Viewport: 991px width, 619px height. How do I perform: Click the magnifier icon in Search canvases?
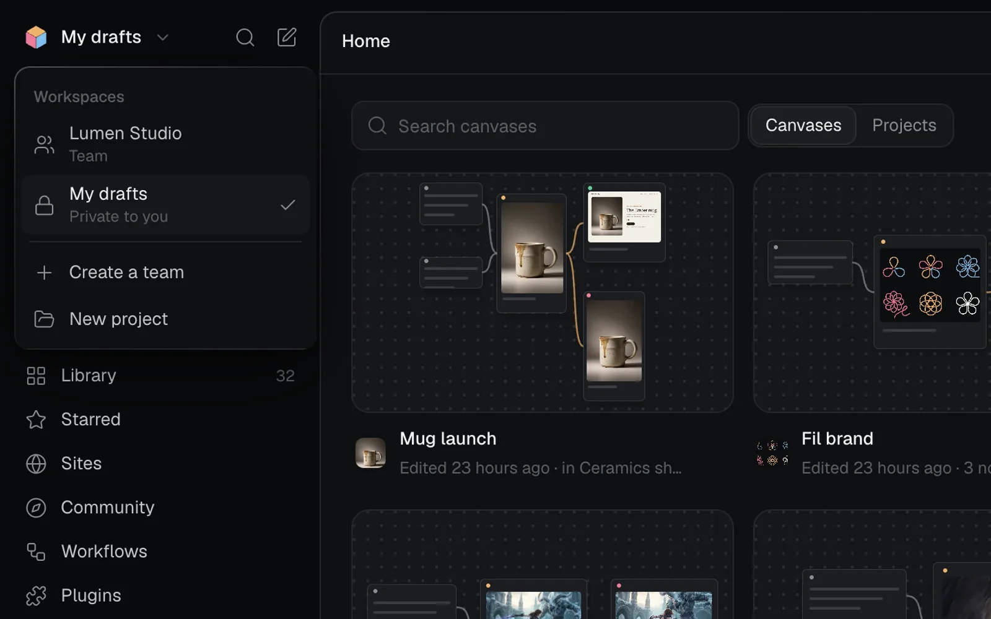[x=377, y=126]
